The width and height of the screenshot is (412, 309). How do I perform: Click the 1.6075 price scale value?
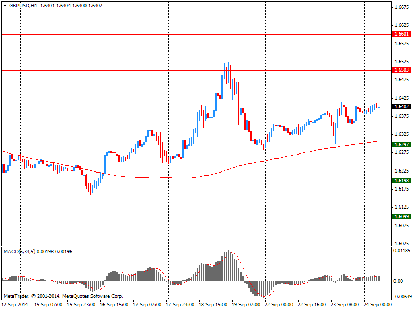click(402, 226)
